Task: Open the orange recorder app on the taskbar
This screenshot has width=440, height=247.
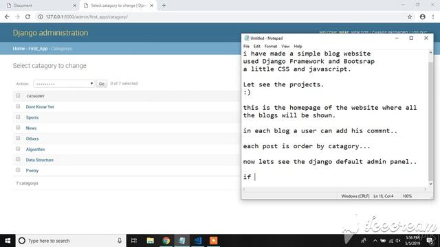Action: coord(213,241)
